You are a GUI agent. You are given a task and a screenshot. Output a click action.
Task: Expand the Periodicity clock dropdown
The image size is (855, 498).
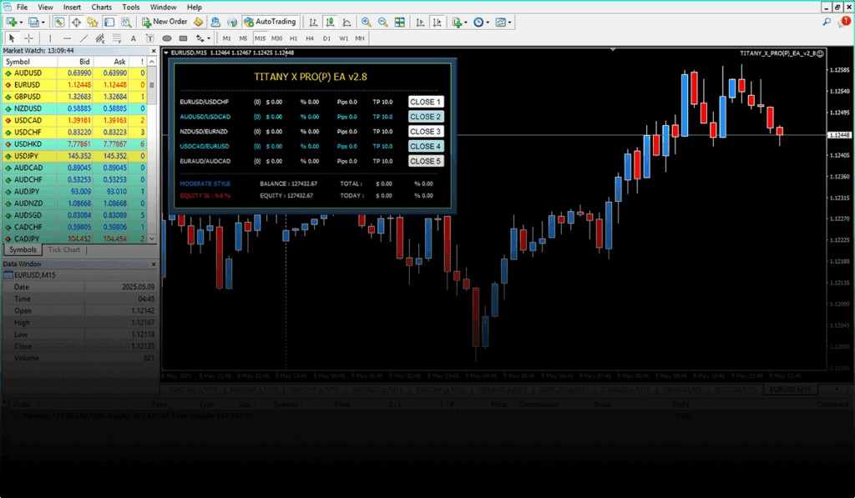coord(488,23)
